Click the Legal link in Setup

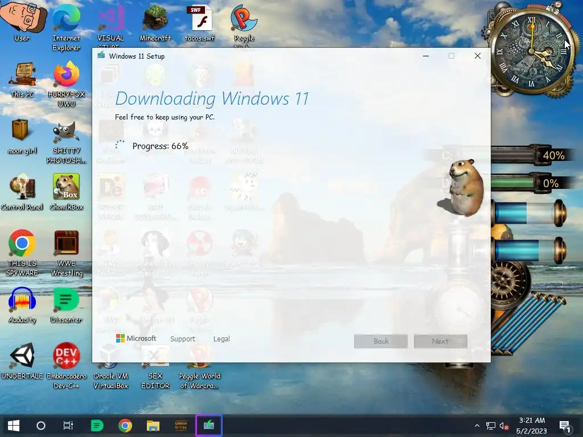[221, 339]
